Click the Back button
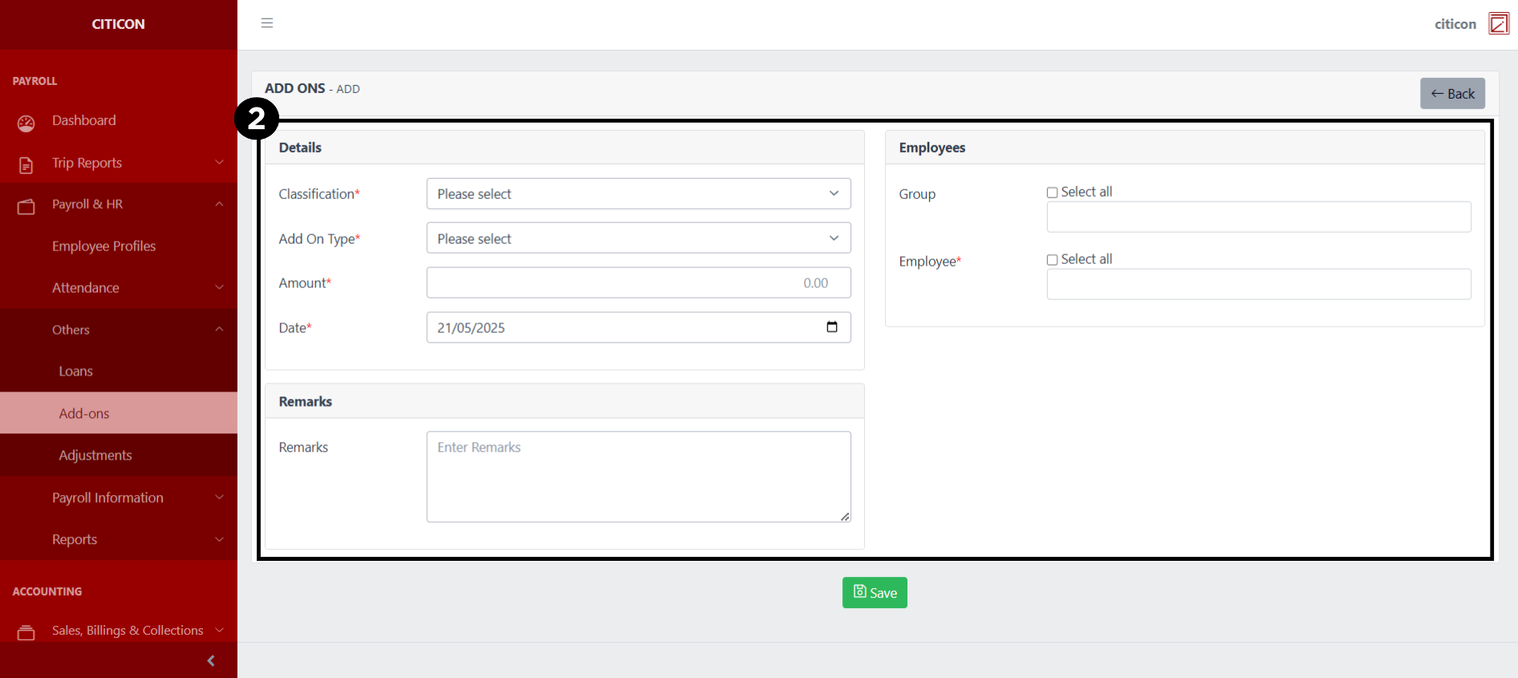Screen dimensions: 1518x678 (x=1452, y=94)
